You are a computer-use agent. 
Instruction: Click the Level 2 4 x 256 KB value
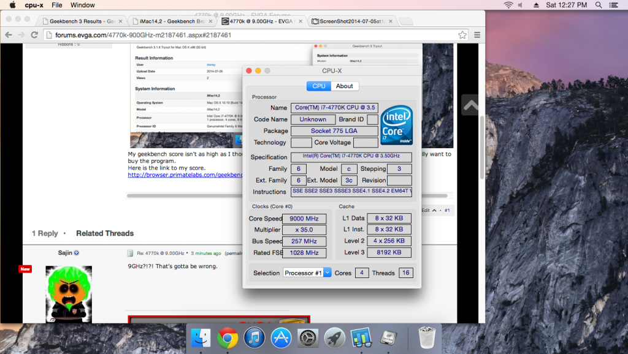tap(389, 241)
